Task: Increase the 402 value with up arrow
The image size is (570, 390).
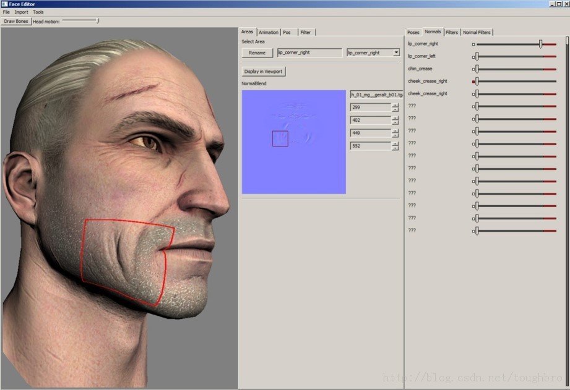Action: (x=395, y=118)
